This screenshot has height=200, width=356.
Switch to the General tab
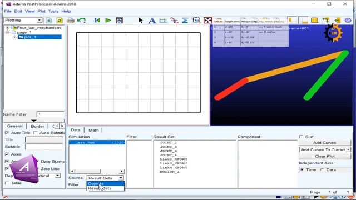pyautogui.click(x=15, y=126)
